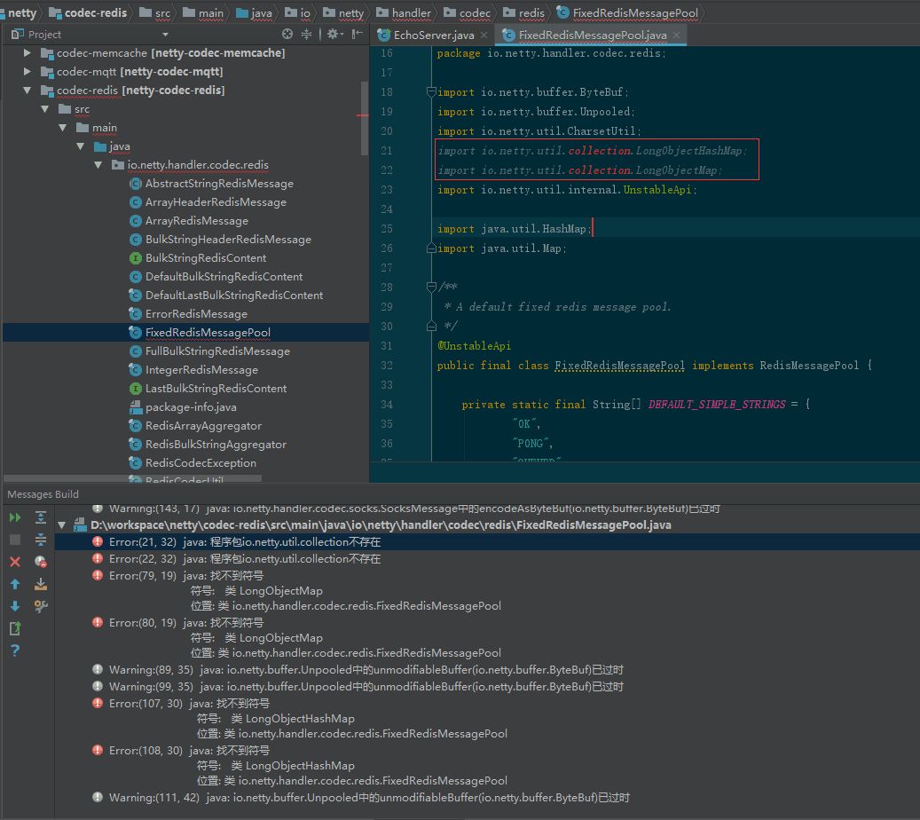The width and height of the screenshot is (920, 820).
Task: Toggle import fold marker at line 18
Action: (x=431, y=92)
